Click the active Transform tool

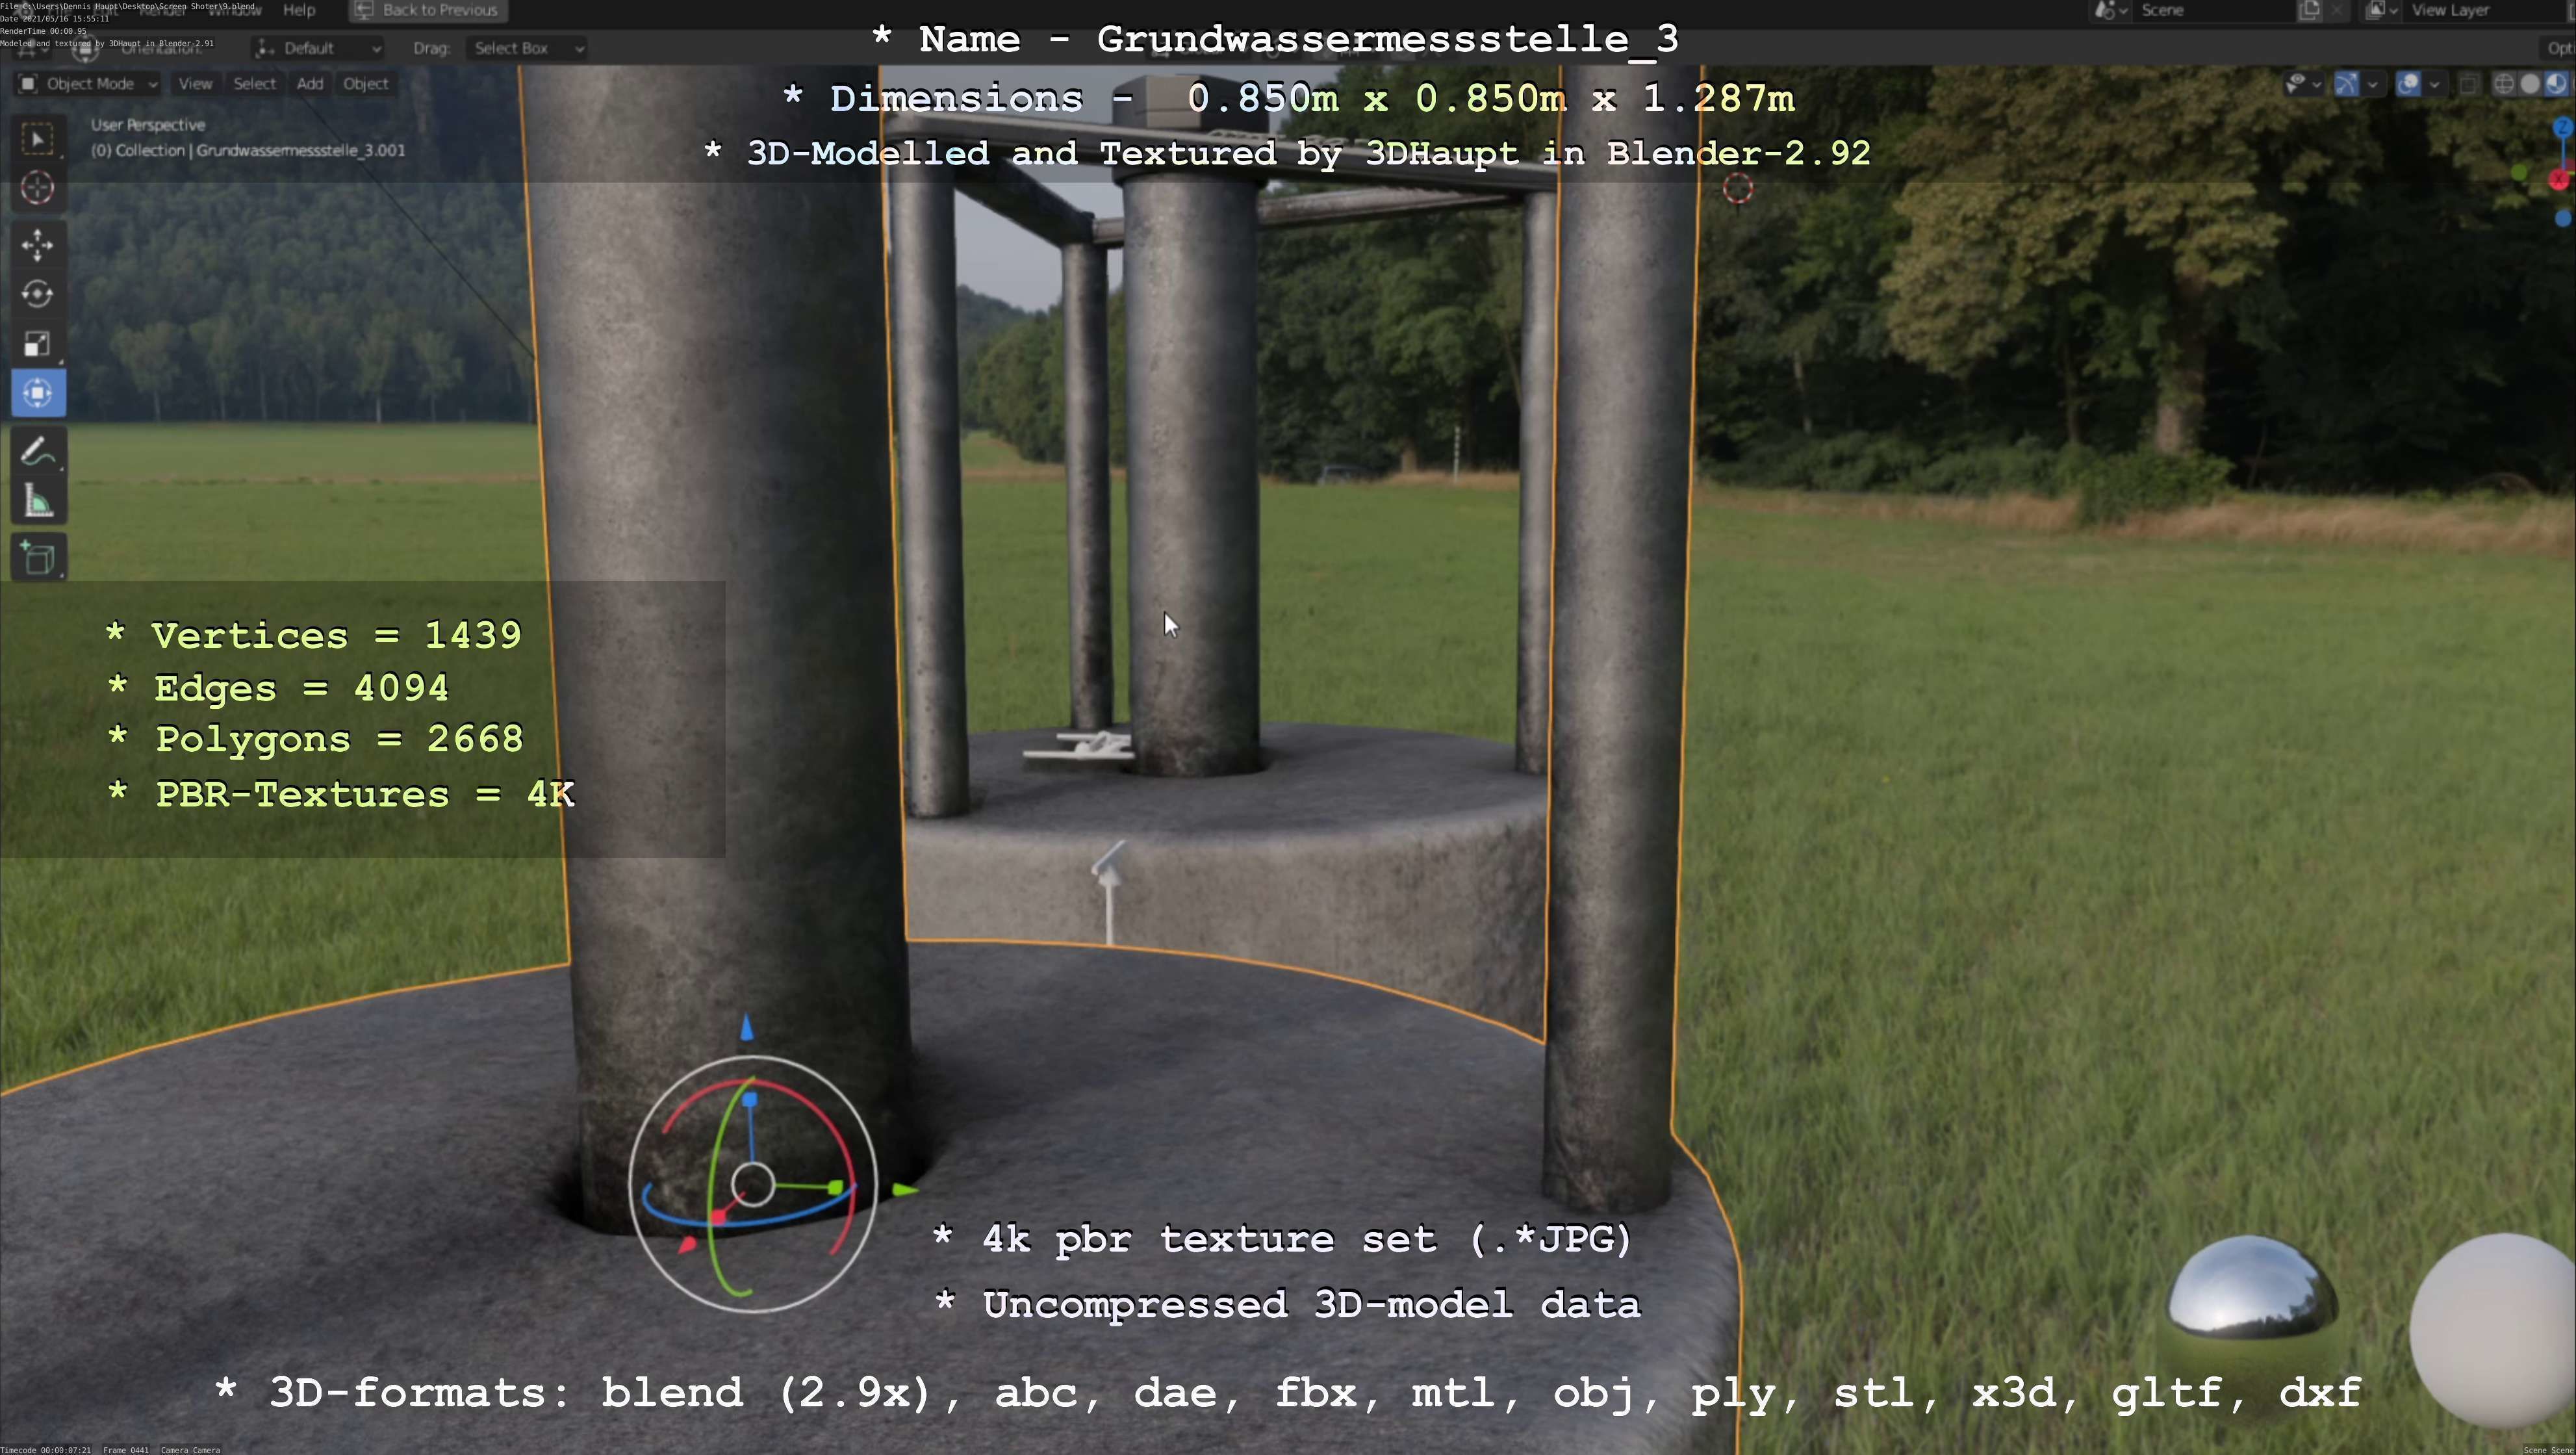(x=38, y=392)
